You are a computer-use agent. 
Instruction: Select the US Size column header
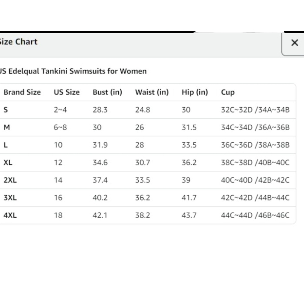(67, 92)
